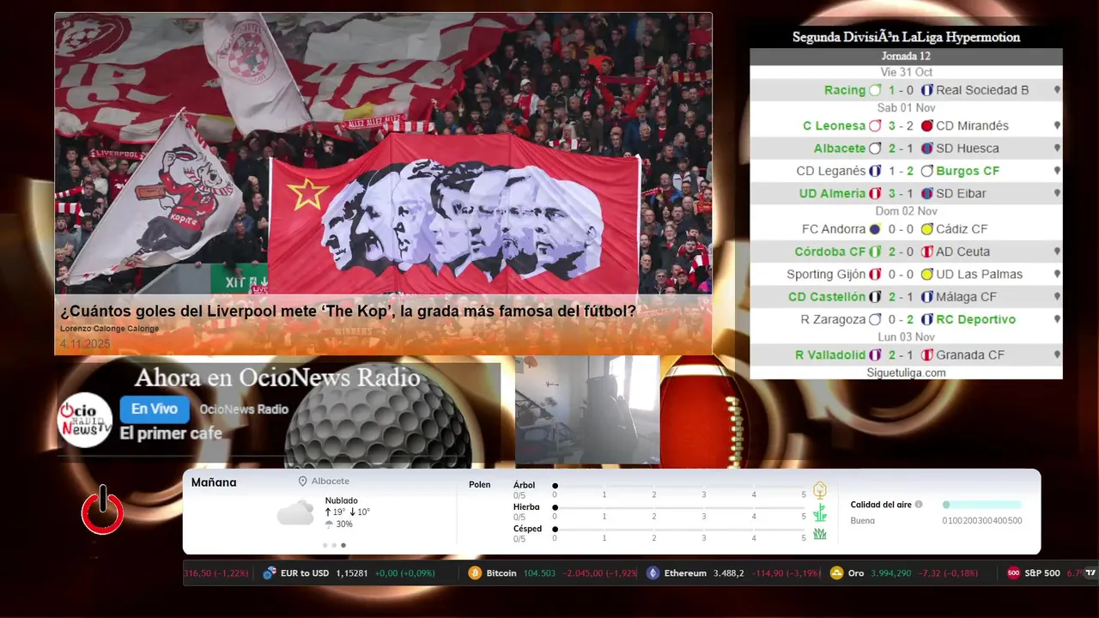Click the webcam room video thumbnail
This screenshot has height=618, width=1099.
click(x=587, y=410)
